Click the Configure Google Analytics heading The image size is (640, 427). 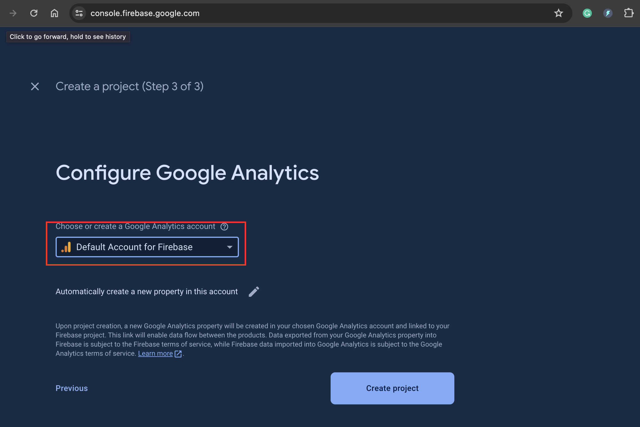[187, 173]
